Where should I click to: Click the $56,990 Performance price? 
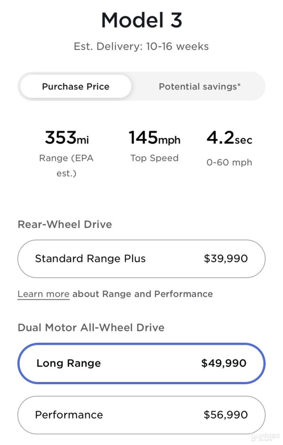226,415
